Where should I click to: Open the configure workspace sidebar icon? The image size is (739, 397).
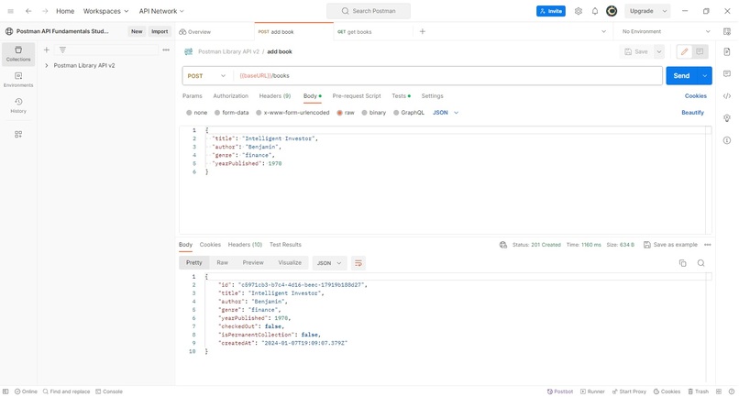pos(18,135)
